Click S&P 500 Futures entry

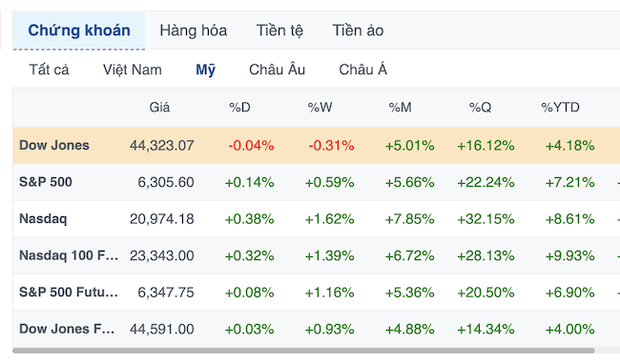(x=317, y=293)
